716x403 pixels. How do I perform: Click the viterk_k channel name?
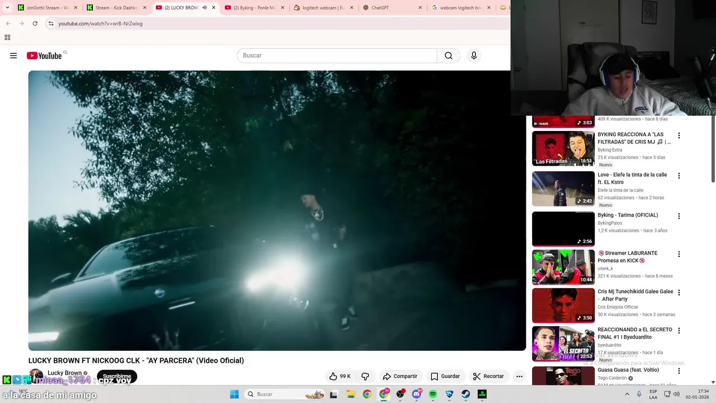pos(605,269)
